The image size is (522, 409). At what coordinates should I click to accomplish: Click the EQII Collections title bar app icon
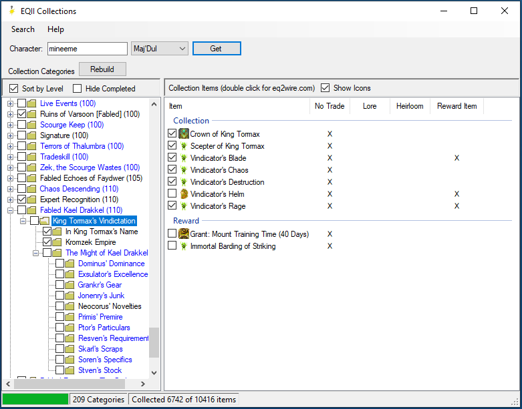[x=12, y=11]
